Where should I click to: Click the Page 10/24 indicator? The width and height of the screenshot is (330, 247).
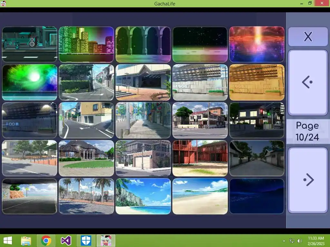[x=307, y=132]
